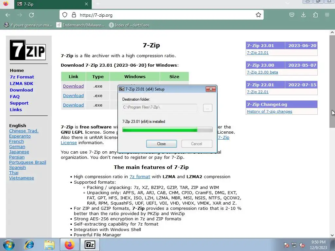The image size is (335, 251).
Task: Open 7z Format sidebar link
Action: click(x=22, y=77)
